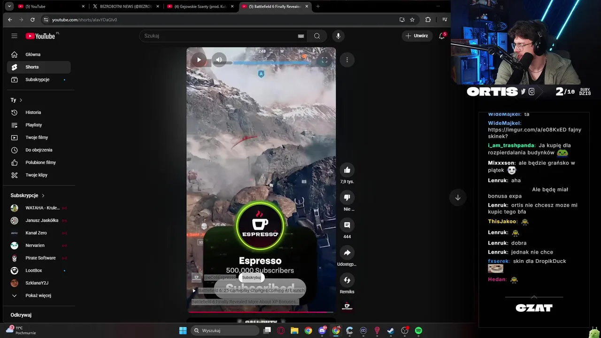Open media controls in Chrome toolbar

(x=444, y=20)
